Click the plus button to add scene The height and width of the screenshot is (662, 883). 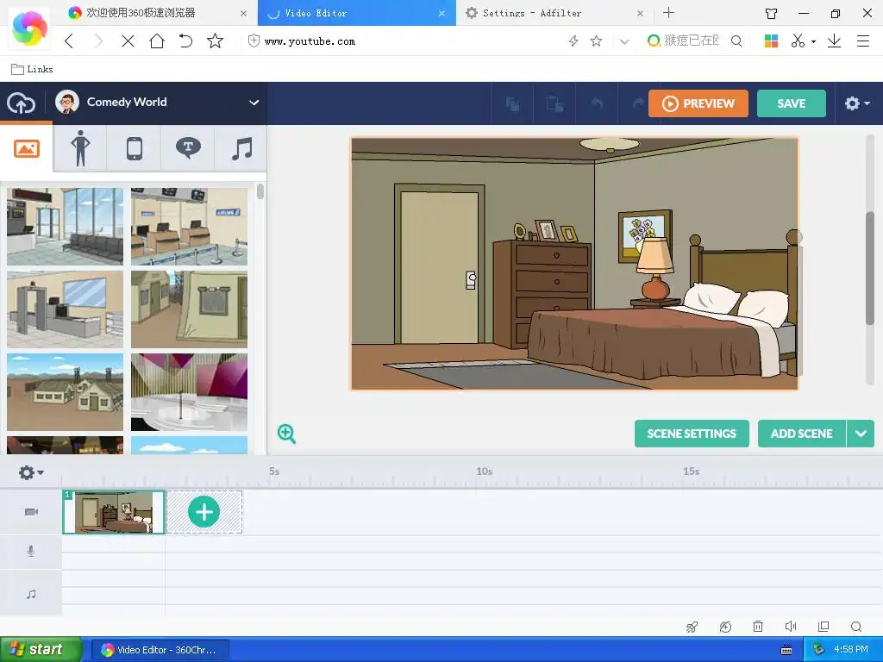(x=204, y=512)
